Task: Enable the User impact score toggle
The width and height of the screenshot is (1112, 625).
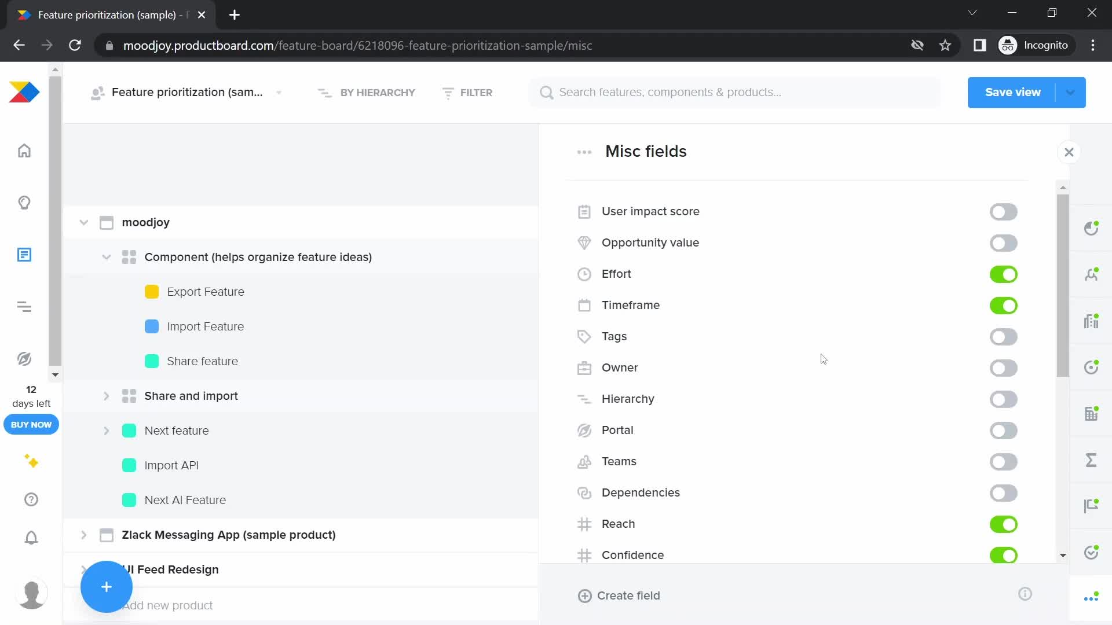Action: 1003,212
